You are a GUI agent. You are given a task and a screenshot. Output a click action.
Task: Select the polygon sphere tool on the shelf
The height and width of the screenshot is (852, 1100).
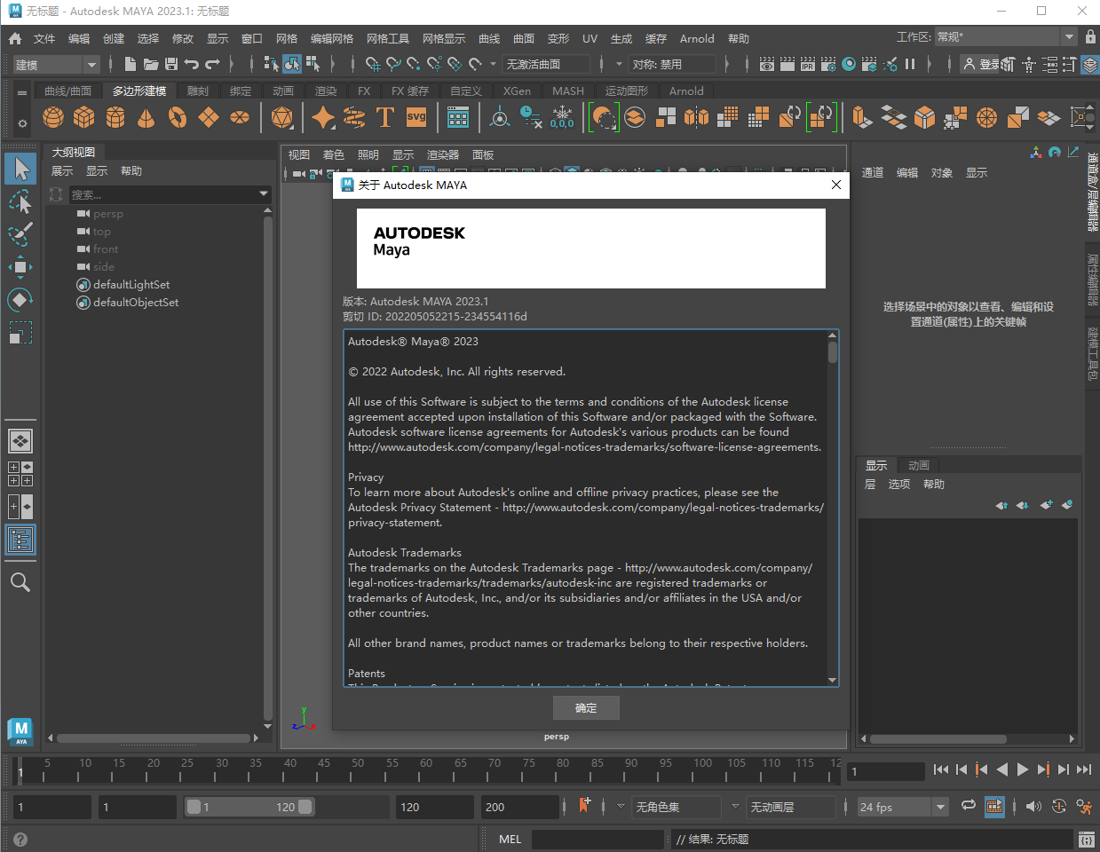[52, 116]
